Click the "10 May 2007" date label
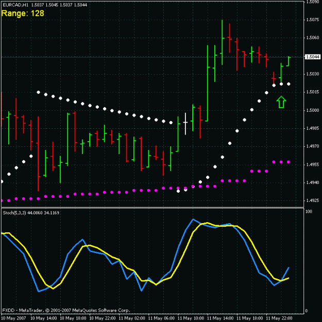 (13, 318)
